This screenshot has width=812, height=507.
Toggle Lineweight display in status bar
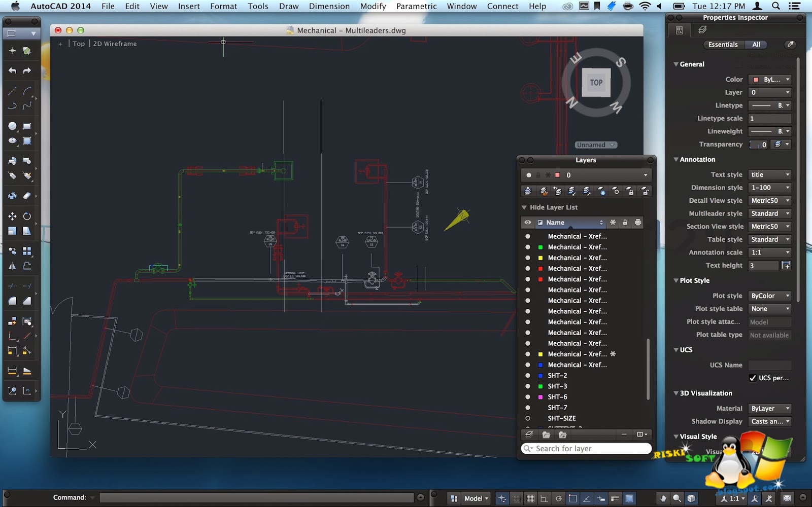(x=615, y=498)
